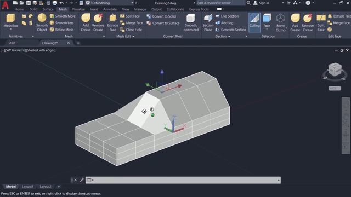Click the SW Isometric view control label
Image resolution: width=351 pixels, height=197 pixels.
(15, 50)
